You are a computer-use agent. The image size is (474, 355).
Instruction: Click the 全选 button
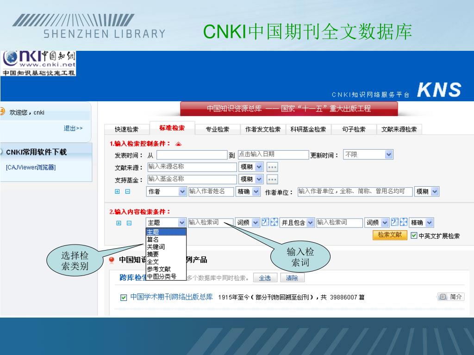[265, 278]
